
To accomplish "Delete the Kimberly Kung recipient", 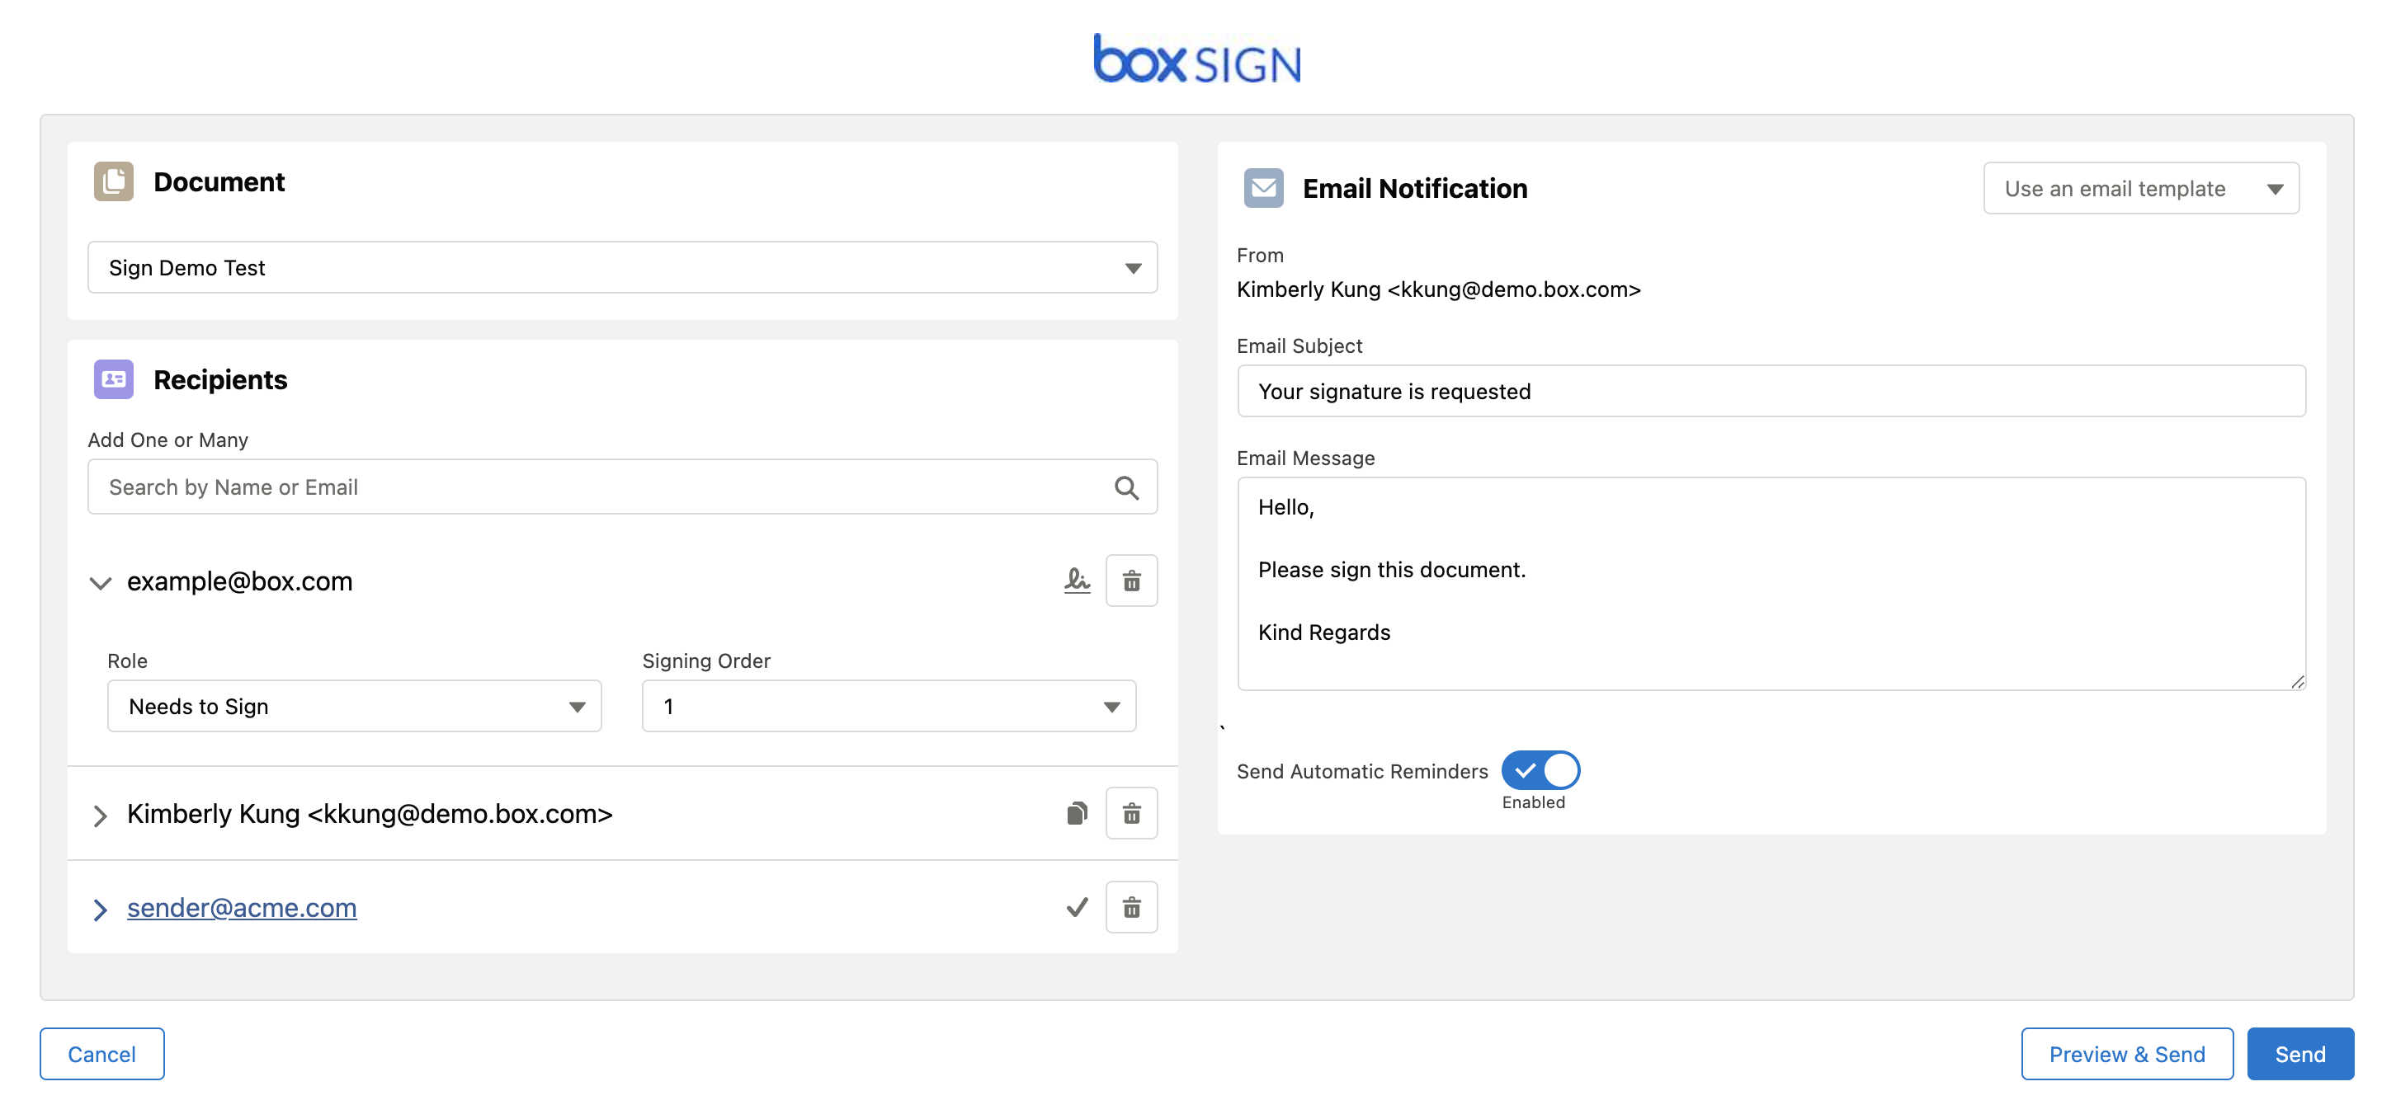I will pyautogui.click(x=1131, y=813).
